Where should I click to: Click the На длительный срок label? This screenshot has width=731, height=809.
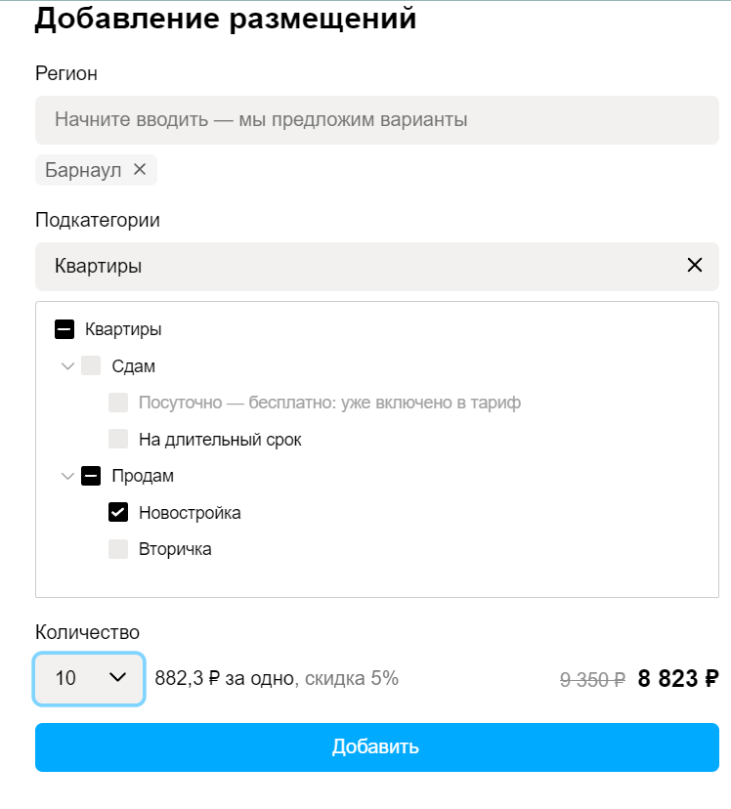pyautogui.click(x=220, y=440)
